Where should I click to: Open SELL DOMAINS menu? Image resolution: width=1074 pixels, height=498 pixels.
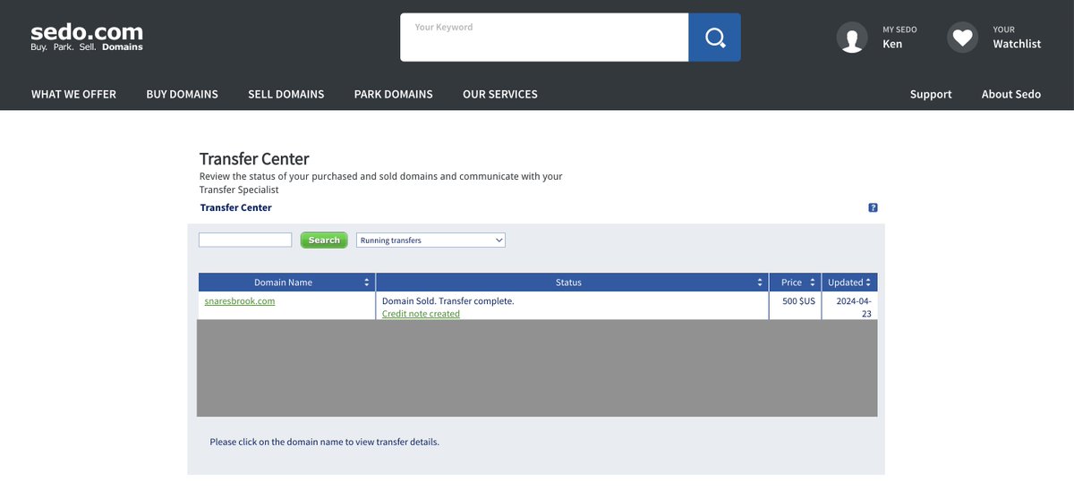(x=286, y=94)
